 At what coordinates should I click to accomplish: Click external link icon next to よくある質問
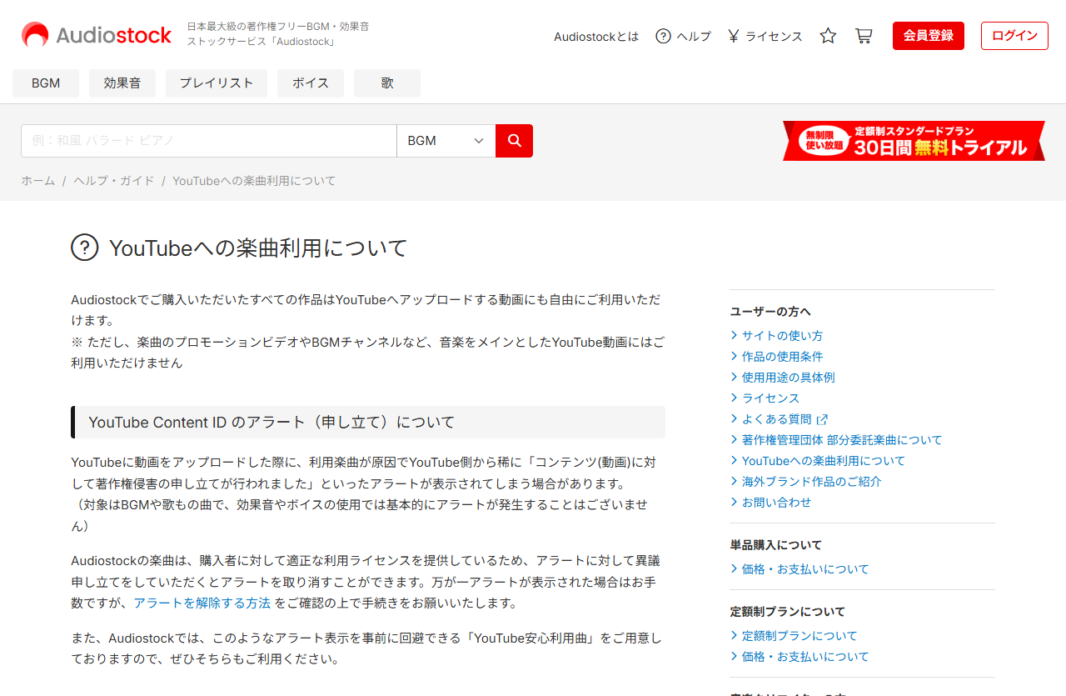point(822,419)
